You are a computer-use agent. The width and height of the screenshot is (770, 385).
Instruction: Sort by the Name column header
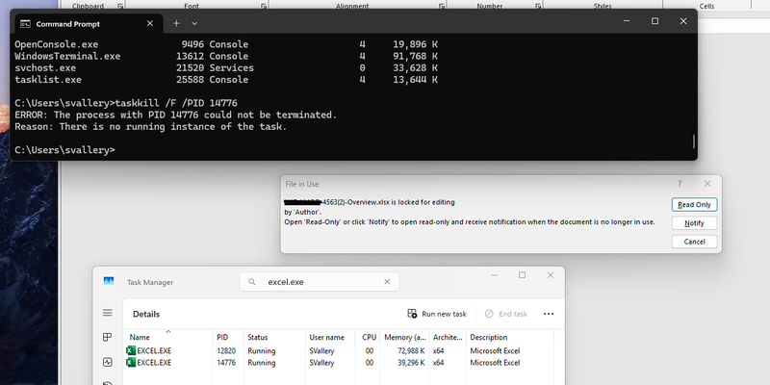click(167, 338)
